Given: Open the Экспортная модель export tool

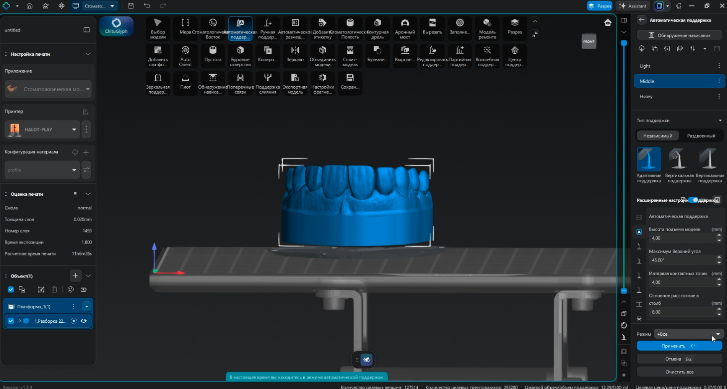Looking at the screenshot, I should point(295,83).
